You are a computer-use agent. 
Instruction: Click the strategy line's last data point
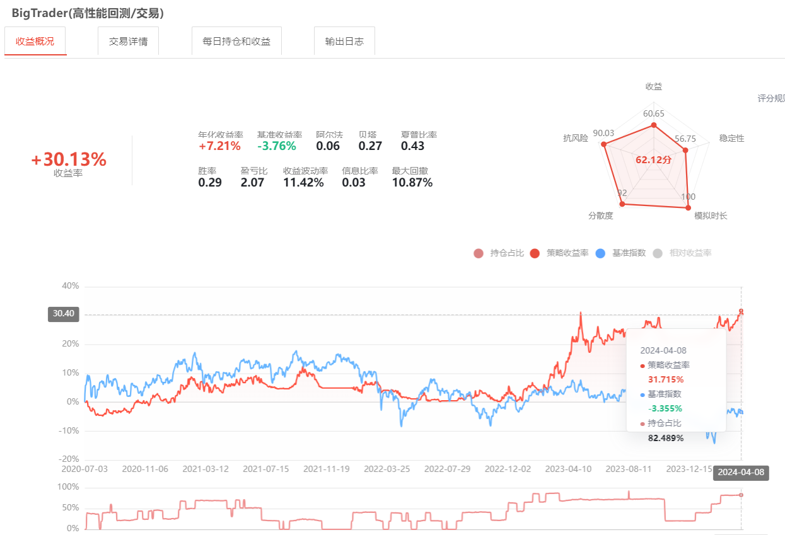[741, 311]
